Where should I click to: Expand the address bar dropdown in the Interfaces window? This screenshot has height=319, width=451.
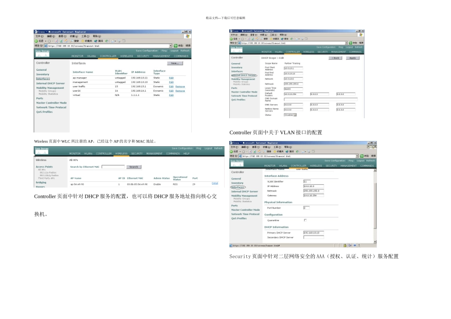pyautogui.click(x=170, y=46)
